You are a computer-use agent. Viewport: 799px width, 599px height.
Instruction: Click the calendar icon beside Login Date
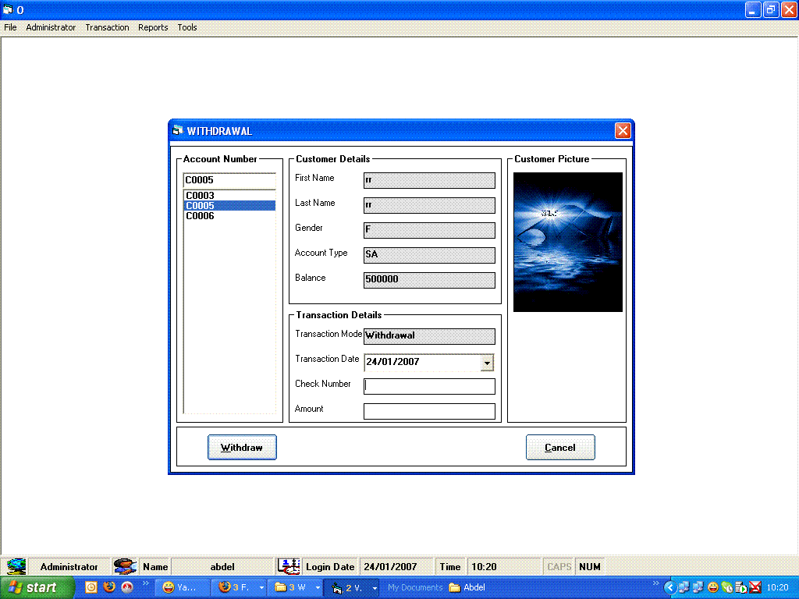point(289,566)
